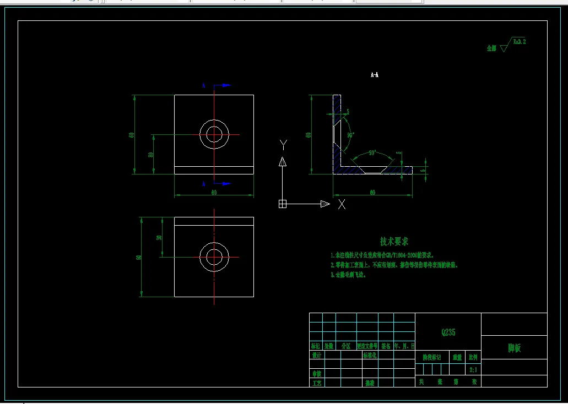
Task: Select the 分区 cell in title block
Action: point(347,346)
